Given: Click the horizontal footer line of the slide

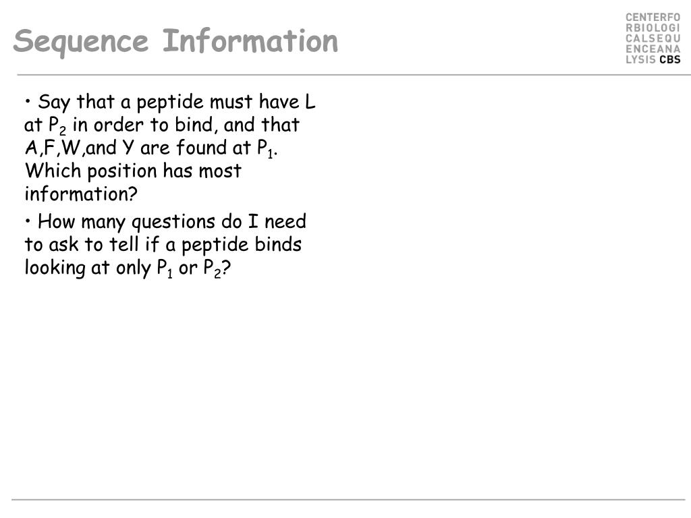Looking at the screenshot, I should (x=348, y=500).
